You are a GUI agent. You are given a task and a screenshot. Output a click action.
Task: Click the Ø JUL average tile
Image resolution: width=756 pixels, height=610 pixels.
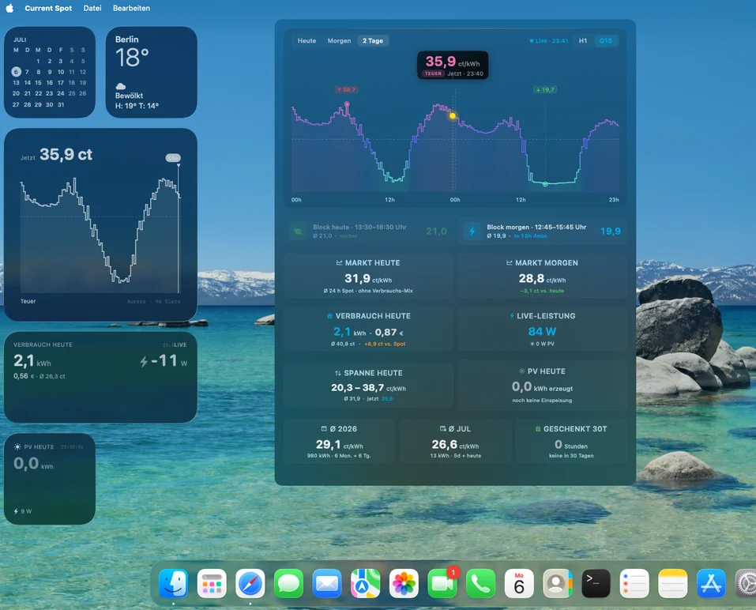click(455, 441)
